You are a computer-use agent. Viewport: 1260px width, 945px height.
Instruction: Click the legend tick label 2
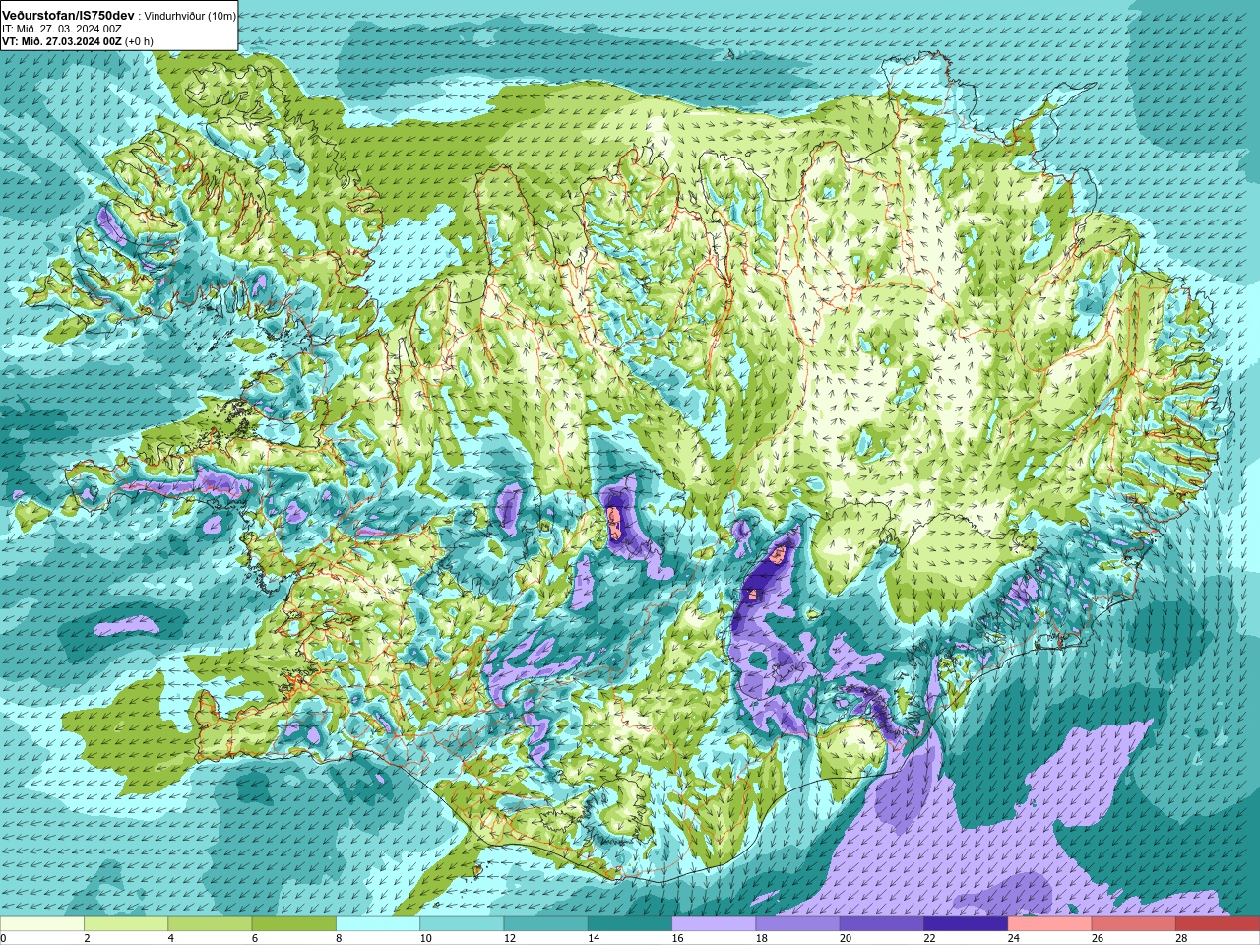(x=87, y=938)
